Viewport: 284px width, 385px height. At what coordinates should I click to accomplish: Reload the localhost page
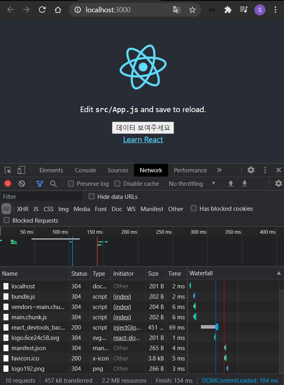[42, 10]
